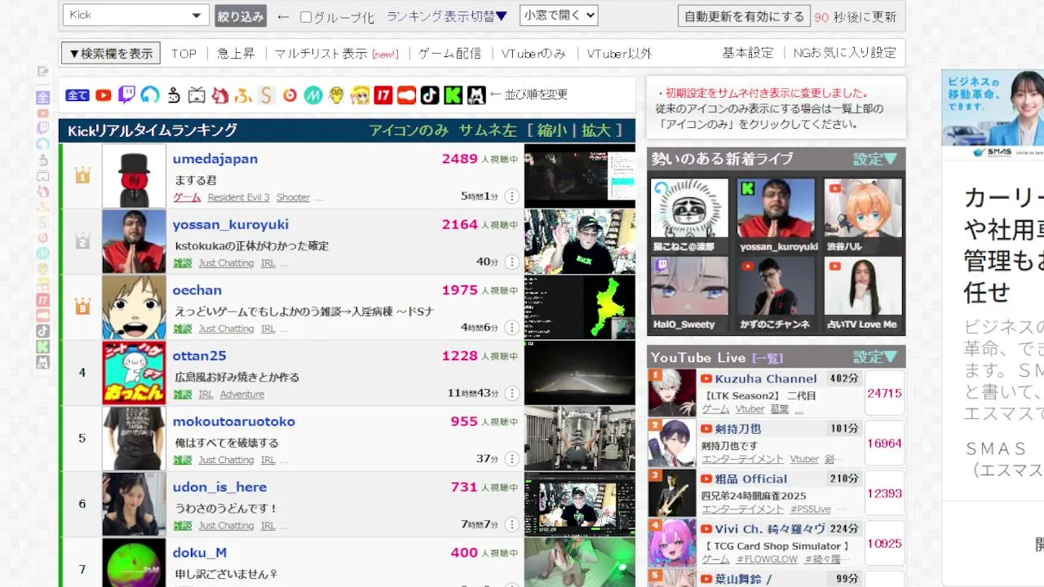Open options menu for yossan_kuroyuki row
This screenshot has height=587, width=1044.
tap(511, 262)
